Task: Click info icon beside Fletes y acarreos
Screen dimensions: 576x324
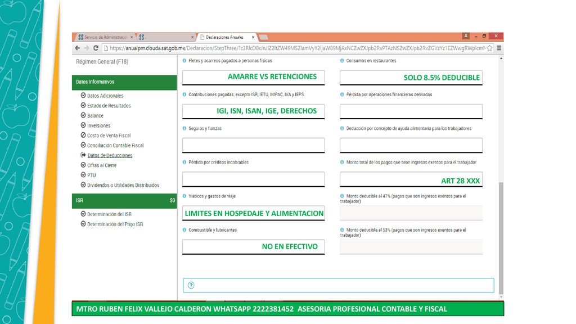Action: point(184,61)
